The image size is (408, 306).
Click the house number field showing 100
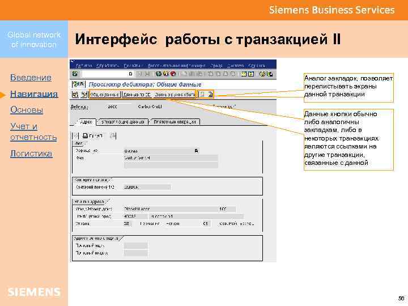tap(227, 209)
